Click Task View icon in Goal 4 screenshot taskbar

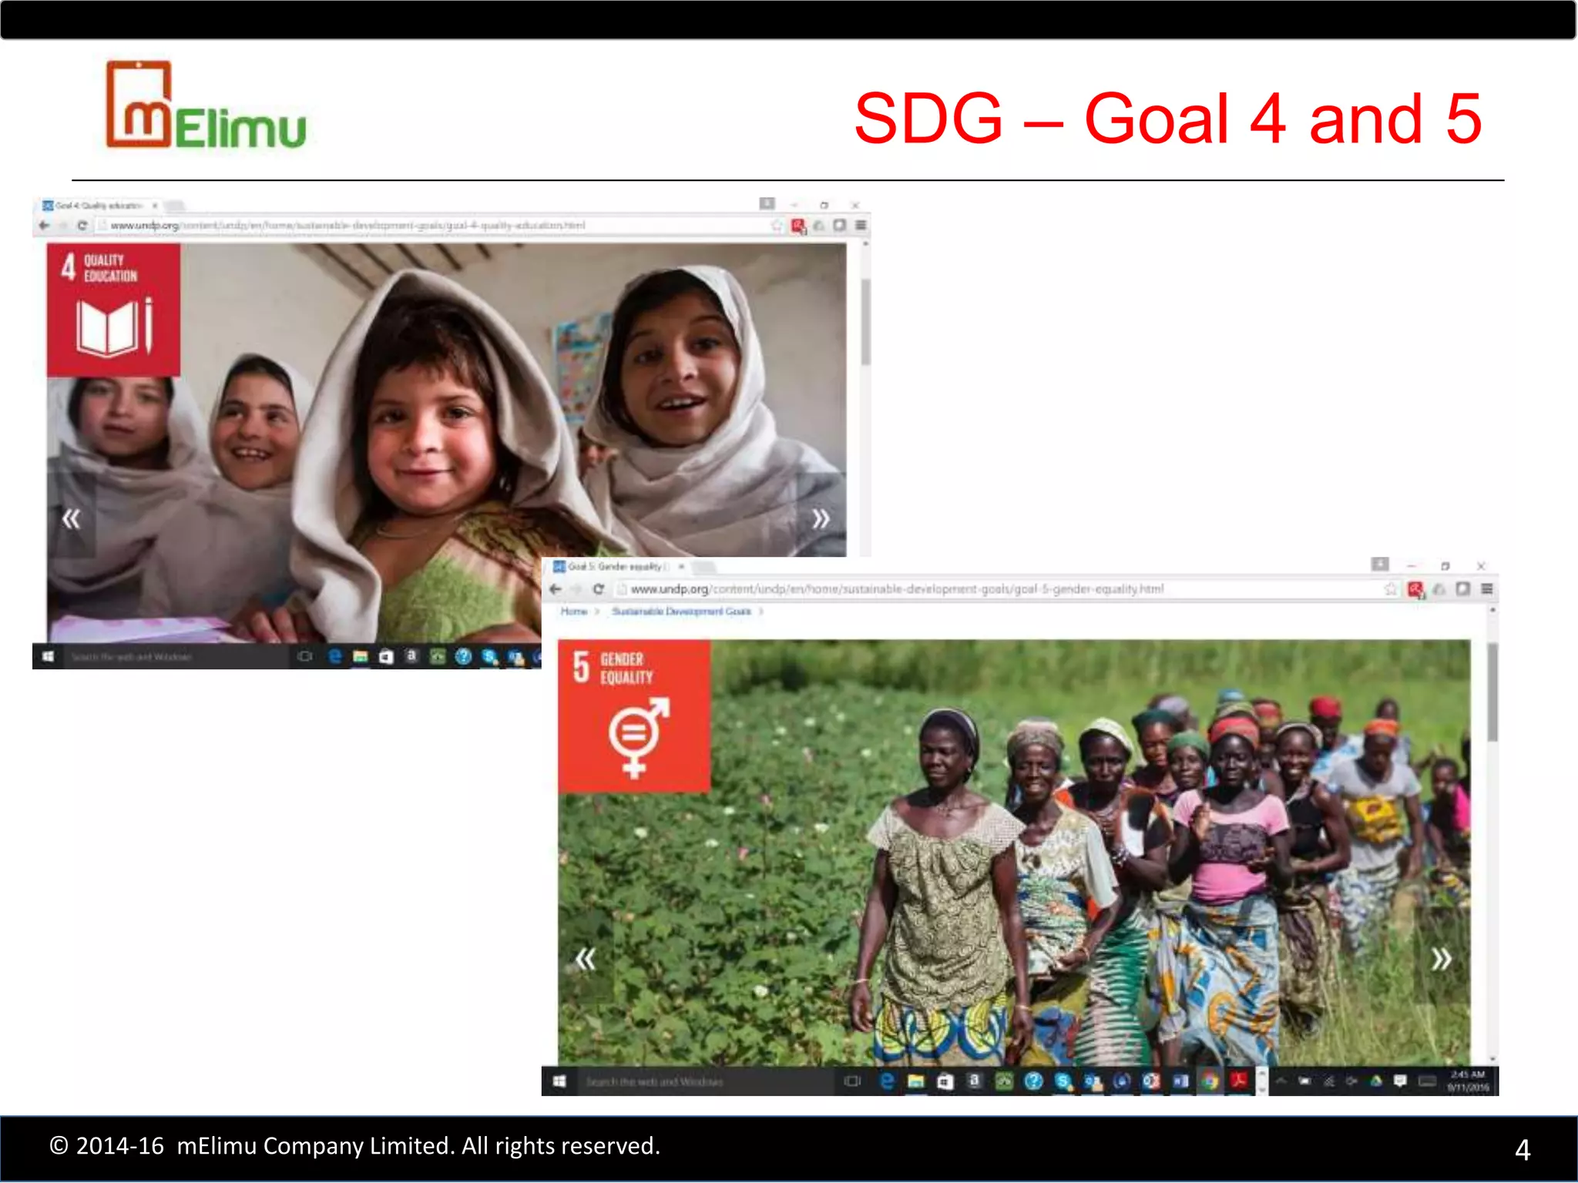(x=305, y=656)
